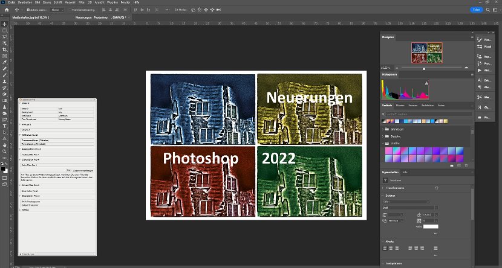The image size is (502, 268).
Task: Collapse Color Efex Pro 4 in Selective Tool
Action: (20, 160)
